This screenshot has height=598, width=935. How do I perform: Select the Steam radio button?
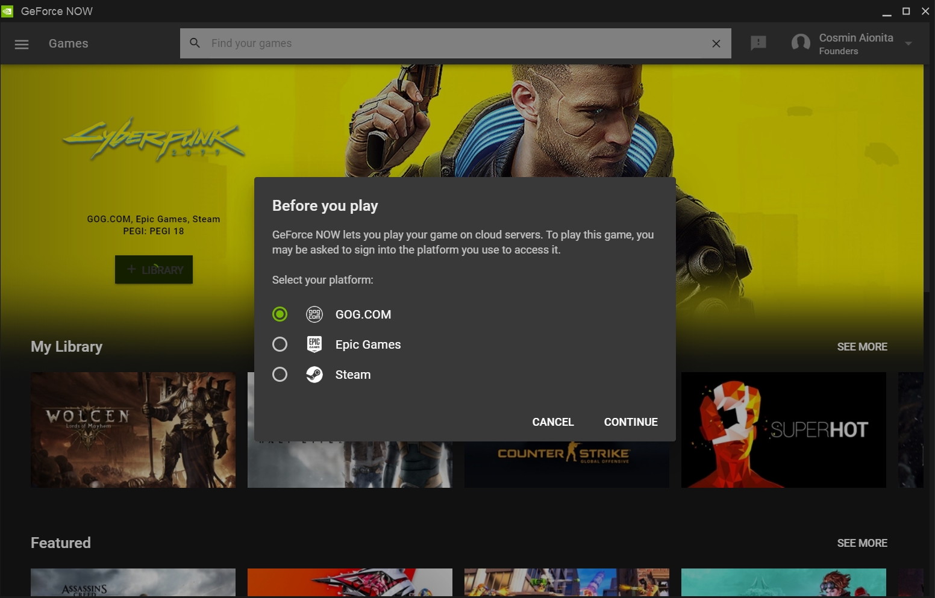[x=280, y=374]
